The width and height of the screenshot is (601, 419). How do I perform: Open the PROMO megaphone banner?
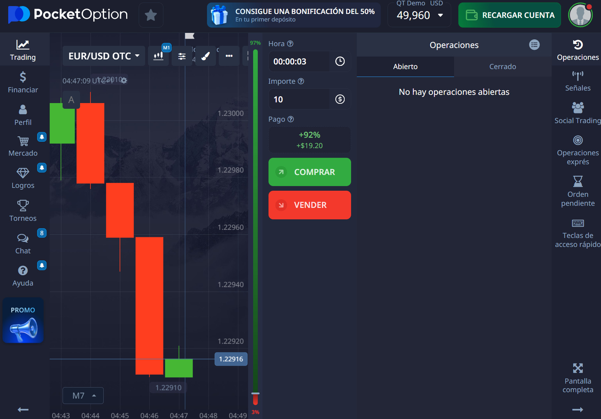tap(23, 321)
